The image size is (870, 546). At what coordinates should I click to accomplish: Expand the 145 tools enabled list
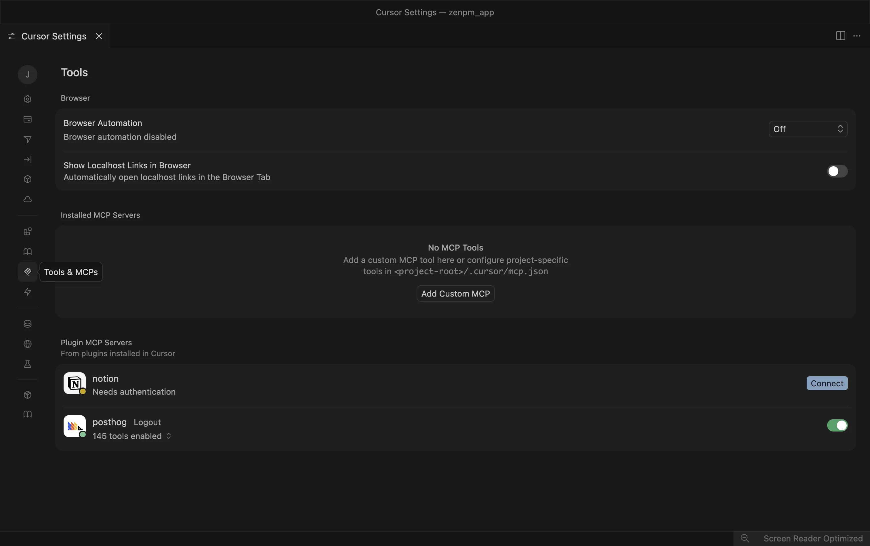(x=132, y=436)
